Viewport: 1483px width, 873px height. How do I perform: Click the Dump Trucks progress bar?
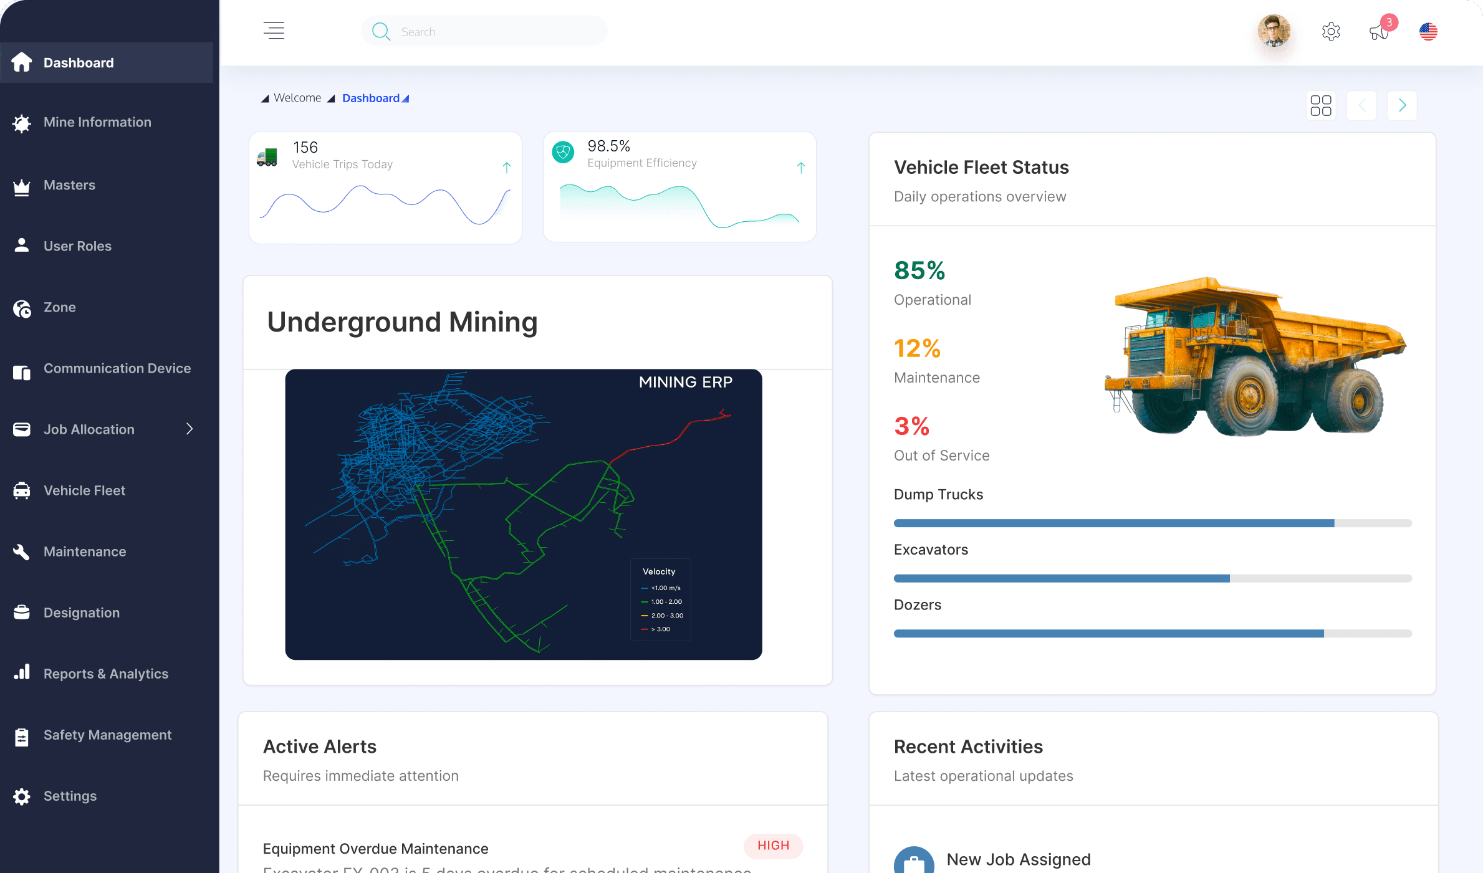[x=1152, y=523]
